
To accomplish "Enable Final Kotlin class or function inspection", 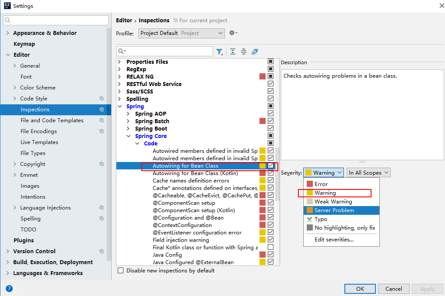I will click(x=270, y=247).
